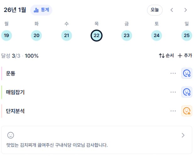
Task: Open the 통계 statistics view
Action: [x=41, y=10]
